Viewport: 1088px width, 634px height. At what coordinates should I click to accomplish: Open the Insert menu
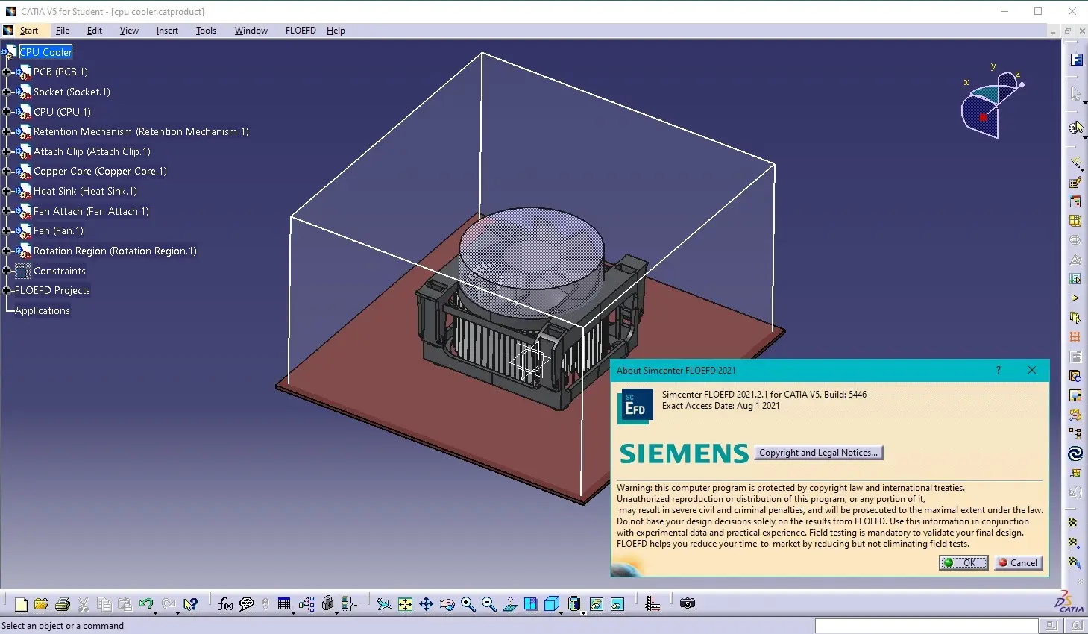coord(167,31)
